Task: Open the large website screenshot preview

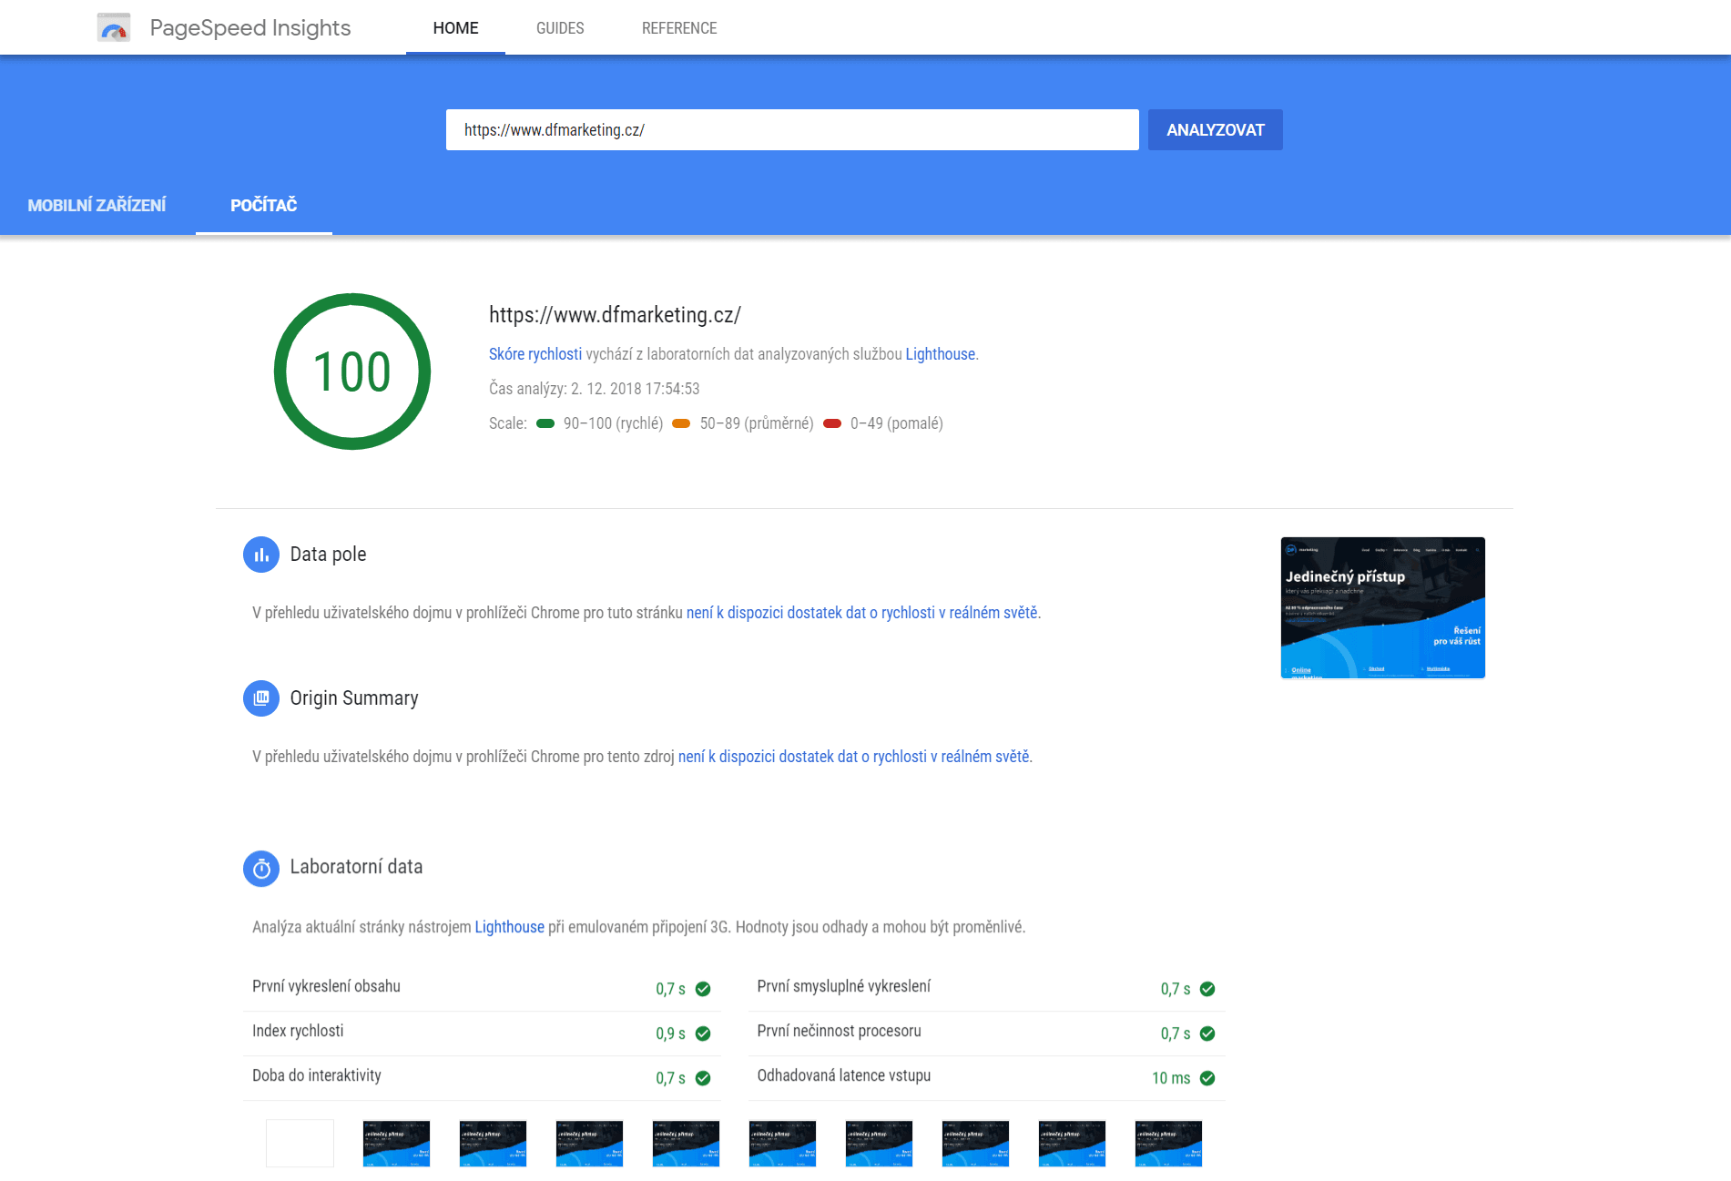Action: coord(1382,607)
